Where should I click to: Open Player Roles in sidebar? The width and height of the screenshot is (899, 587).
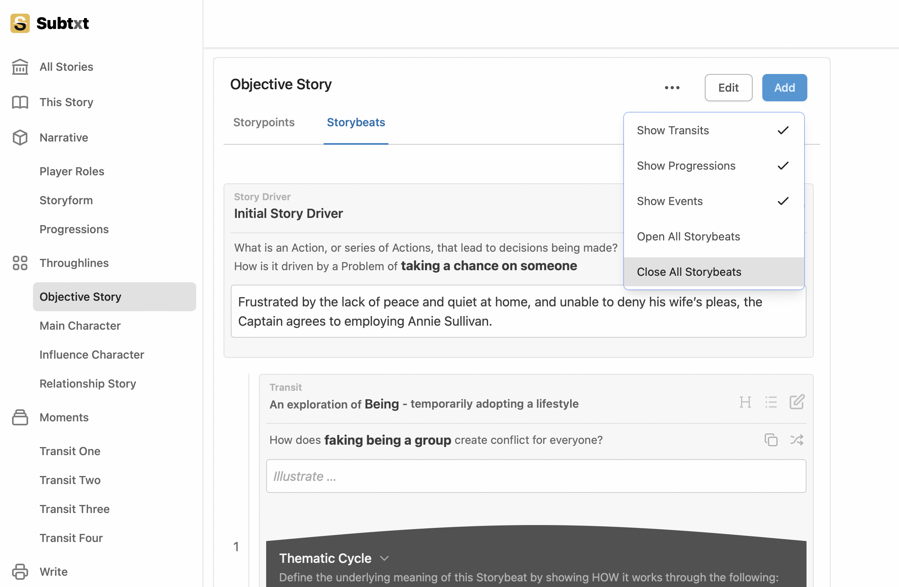pos(72,171)
